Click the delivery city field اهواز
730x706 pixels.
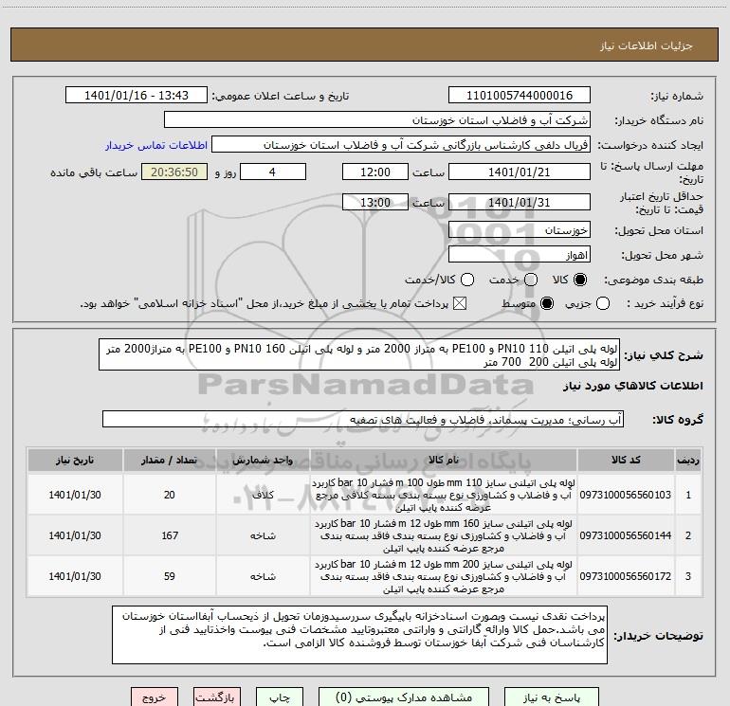pyautogui.click(x=520, y=255)
